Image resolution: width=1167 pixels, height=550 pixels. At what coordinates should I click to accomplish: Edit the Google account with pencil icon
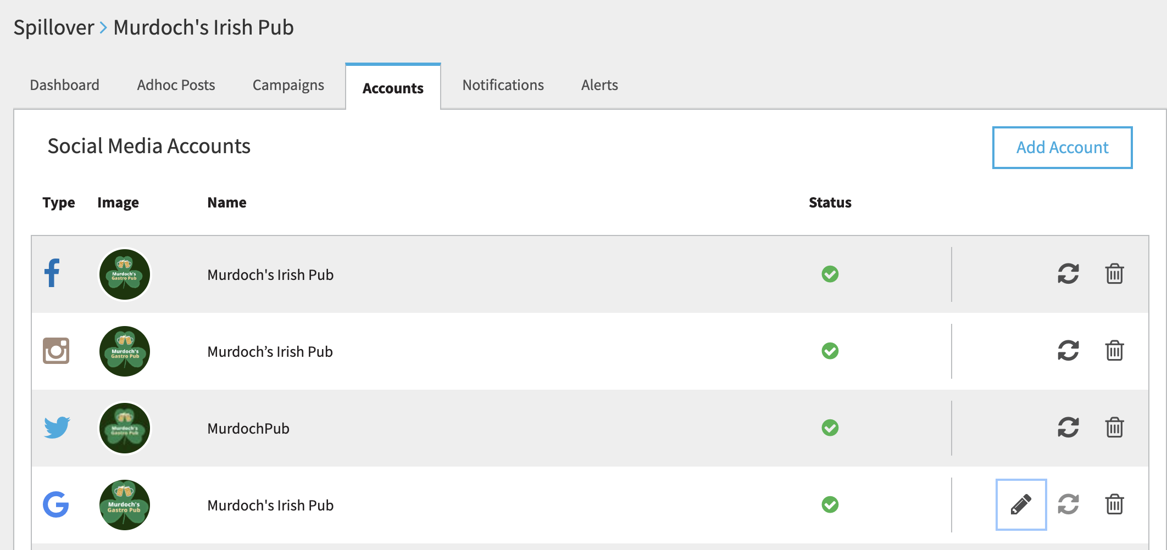click(1021, 504)
